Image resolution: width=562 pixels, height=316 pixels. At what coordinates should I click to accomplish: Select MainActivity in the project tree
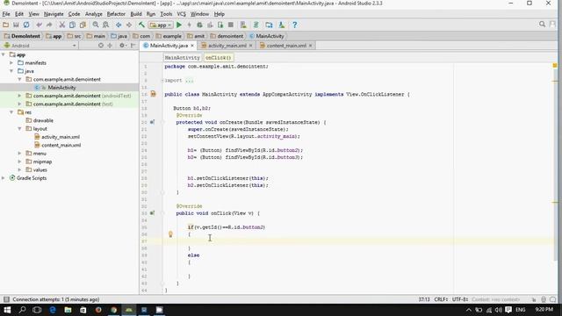61,88
